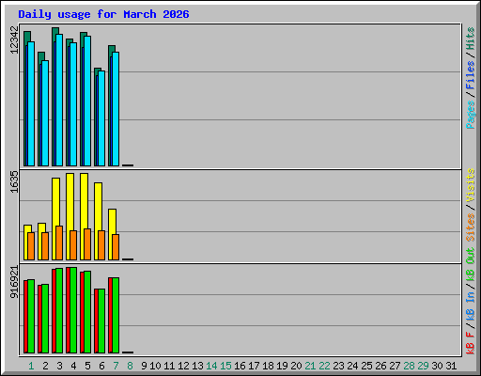Click day 21 on the x-axis
This screenshot has width=481, height=376.
(310, 366)
